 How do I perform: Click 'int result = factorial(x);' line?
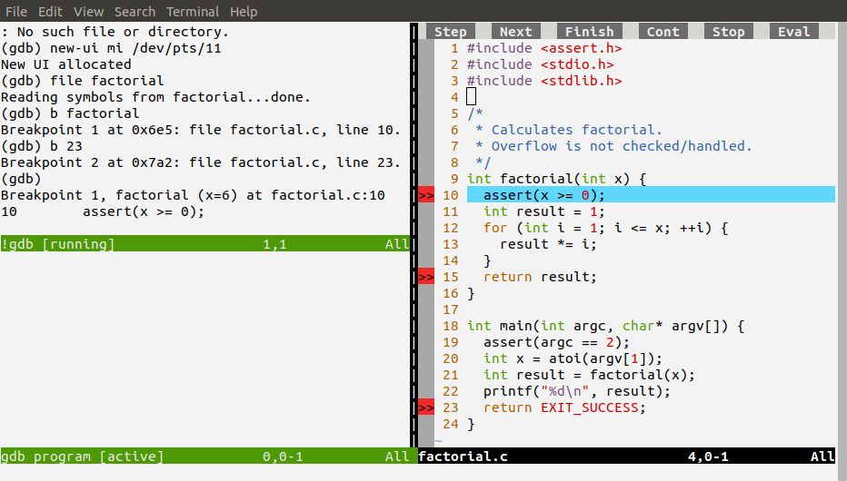click(x=589, y=375)
